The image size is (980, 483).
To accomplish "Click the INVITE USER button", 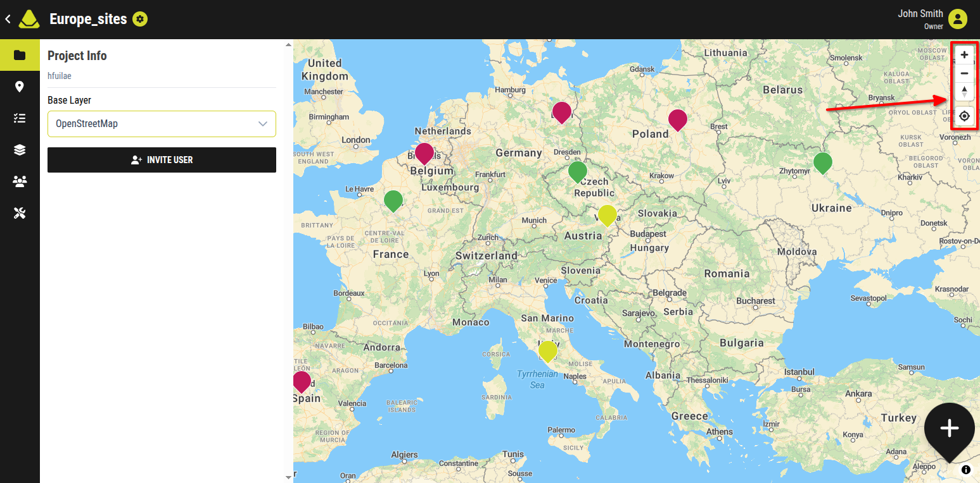I will pos(162,160).
